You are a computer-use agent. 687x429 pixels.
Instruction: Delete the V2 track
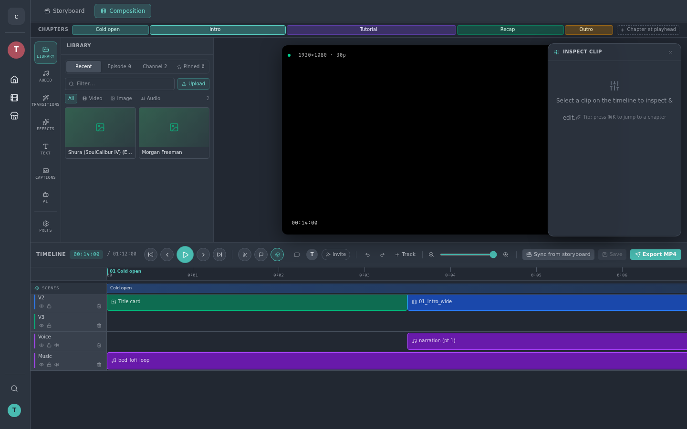(x=99, y=306)
